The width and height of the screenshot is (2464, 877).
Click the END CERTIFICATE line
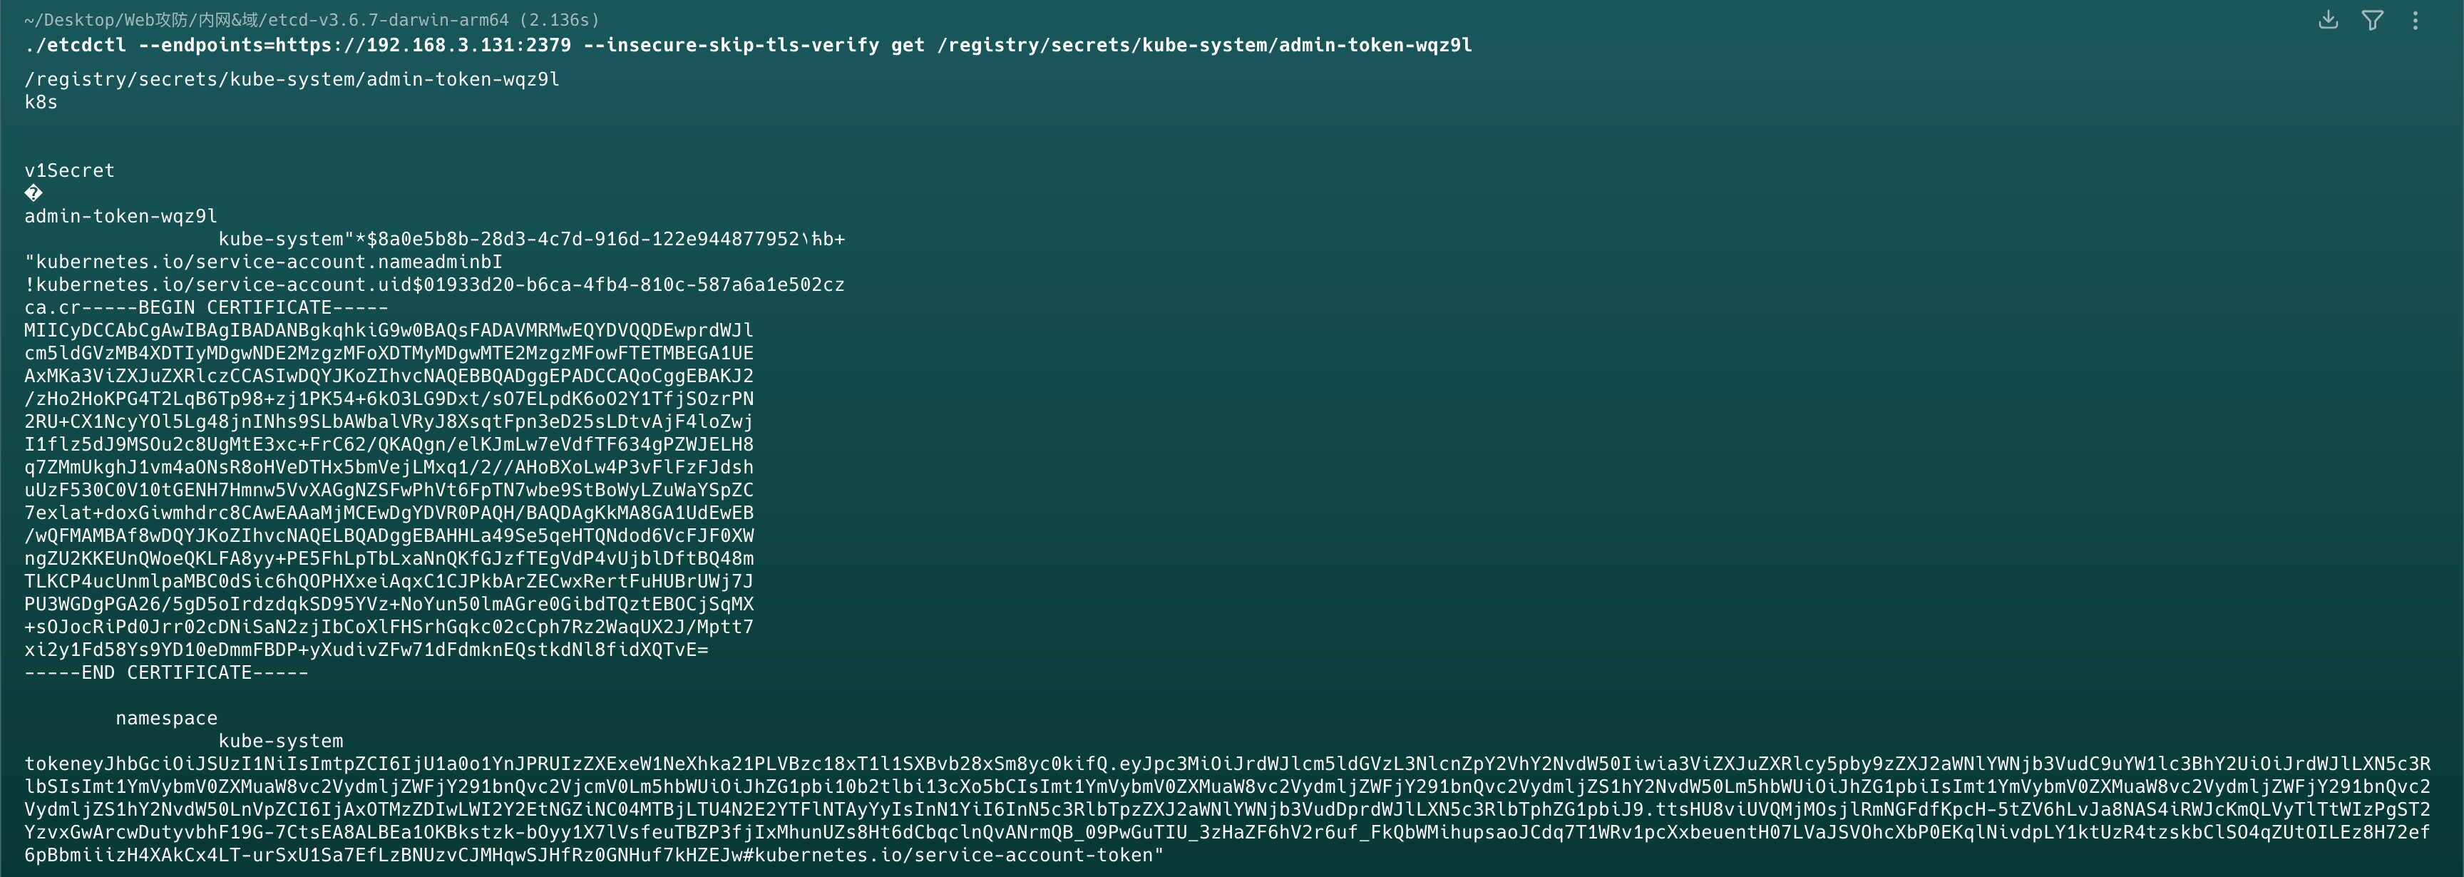[166, 672]
